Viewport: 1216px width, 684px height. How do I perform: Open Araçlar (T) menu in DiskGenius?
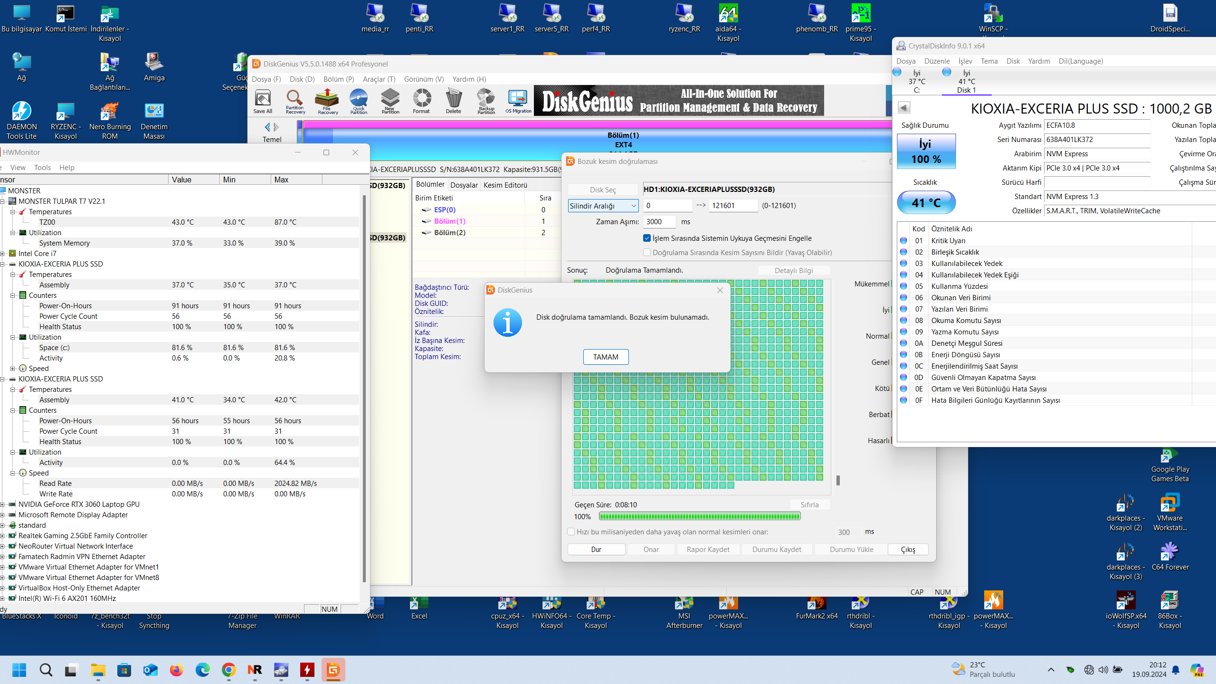(x=379, y=79)
